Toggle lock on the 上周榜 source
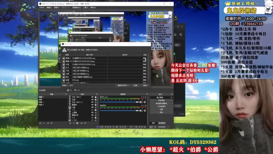Image resolution: width=273 pixels, height=154 pixels. (x=96, y=113)
